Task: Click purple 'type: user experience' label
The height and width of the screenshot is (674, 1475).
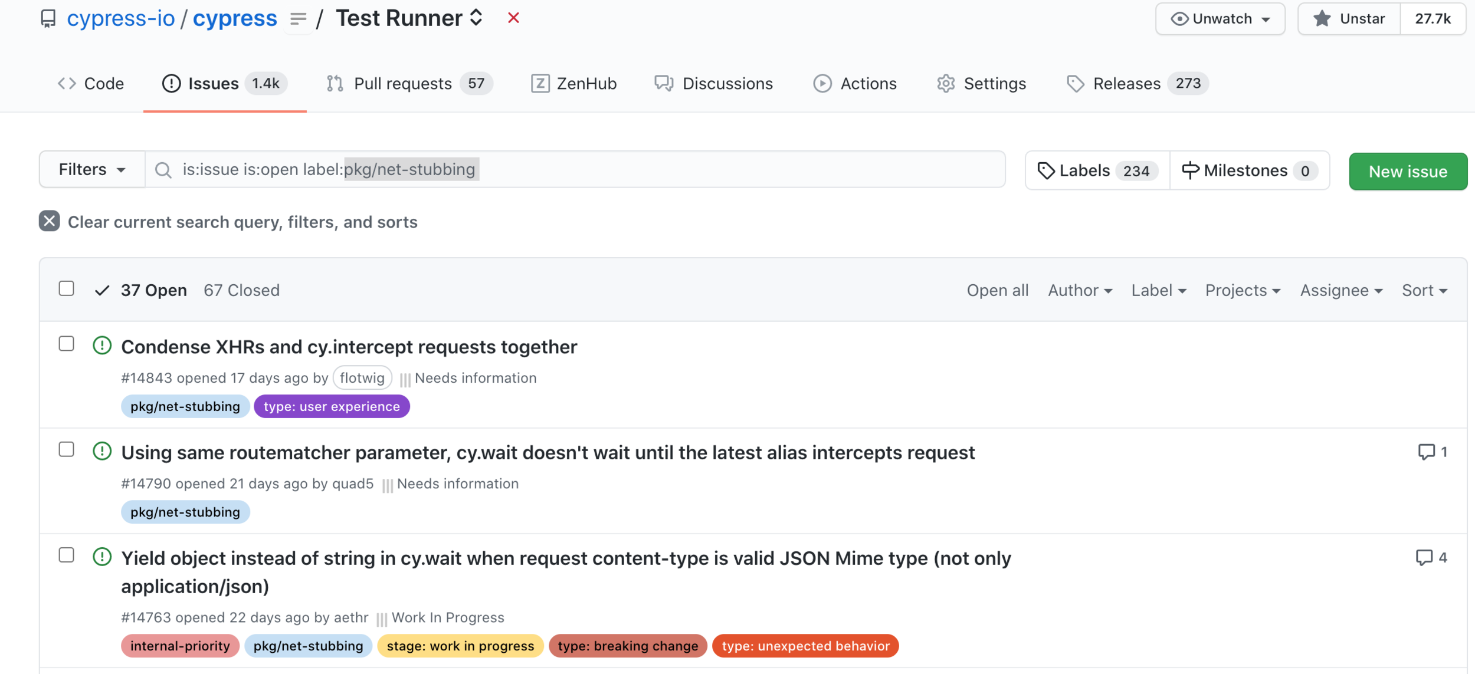Action: pos(332,406)
